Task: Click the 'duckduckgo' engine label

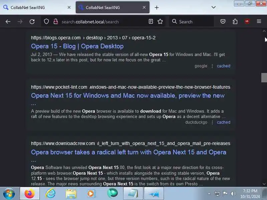Action: [x=196, y=122]
